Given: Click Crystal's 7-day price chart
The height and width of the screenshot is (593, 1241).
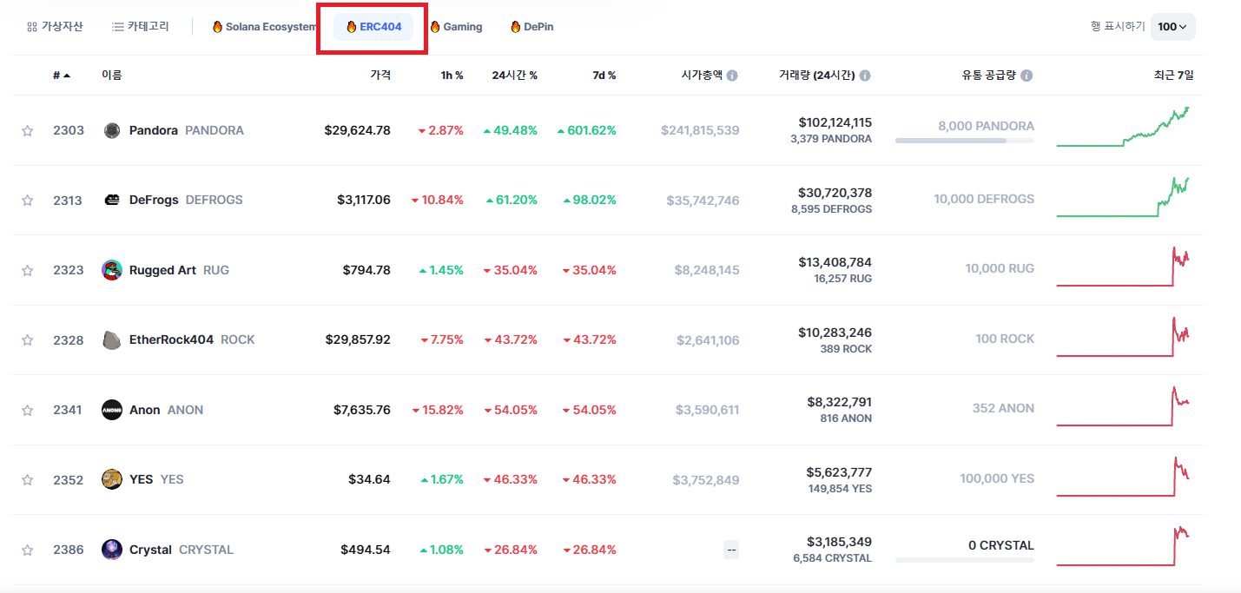Looking at the screenshot, I should 1123,546.
